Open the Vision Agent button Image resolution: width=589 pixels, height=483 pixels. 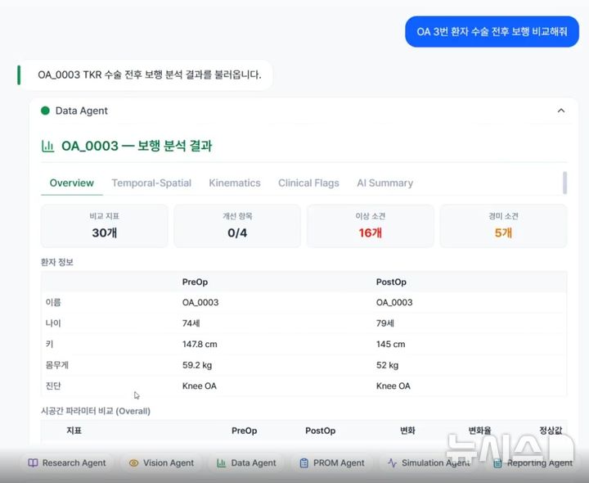click(x=161, y=463)
